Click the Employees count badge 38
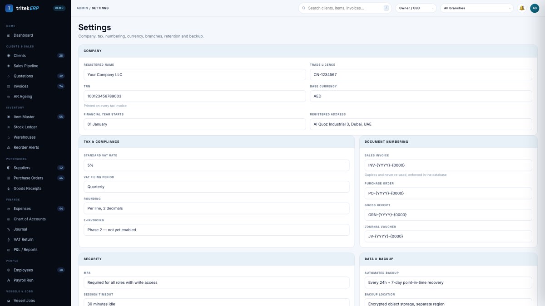The width and height of the screenshot is (545, 306). [61, 270]
